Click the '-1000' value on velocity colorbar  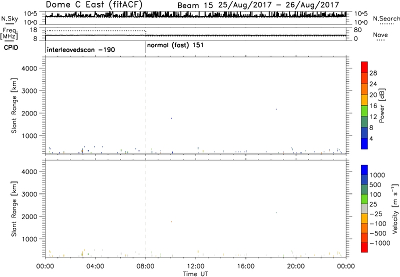pyautogui.click(x=379, y=243)
